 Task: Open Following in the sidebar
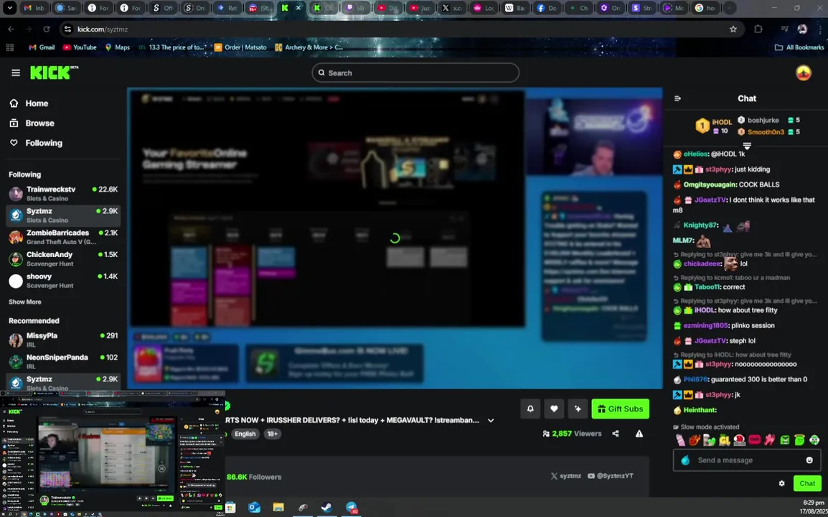(x=37, y=143)
